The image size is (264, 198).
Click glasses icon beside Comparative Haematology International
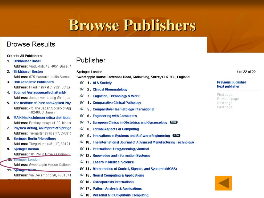[x=82, y=109]
